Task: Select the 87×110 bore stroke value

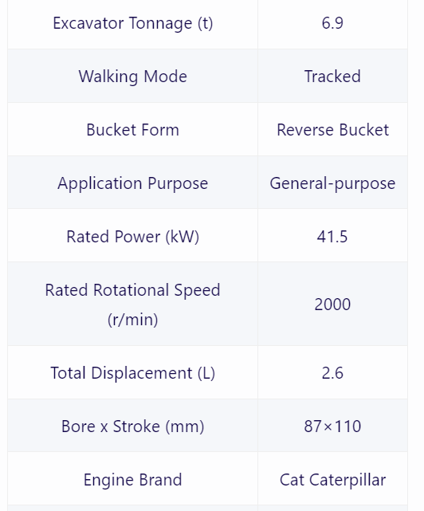Action: point(332,426)
